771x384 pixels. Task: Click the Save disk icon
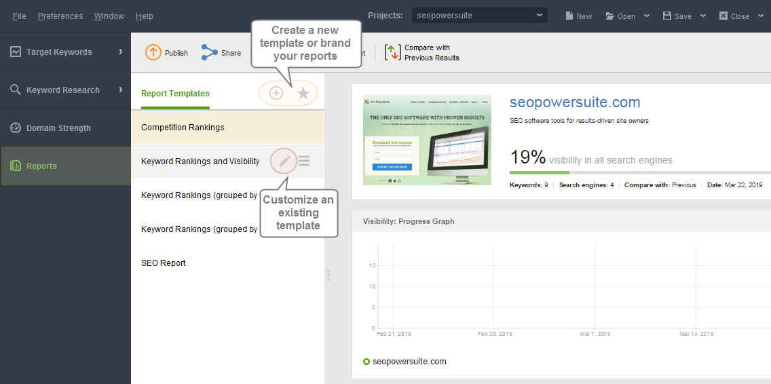point(666,16)
